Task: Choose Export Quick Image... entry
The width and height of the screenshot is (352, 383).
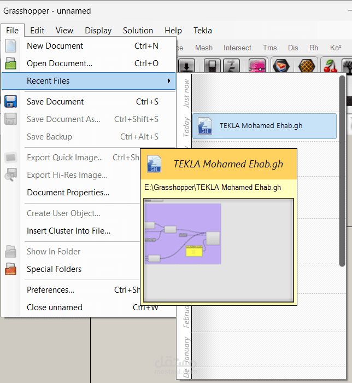Action: click(x=71, y=158)
